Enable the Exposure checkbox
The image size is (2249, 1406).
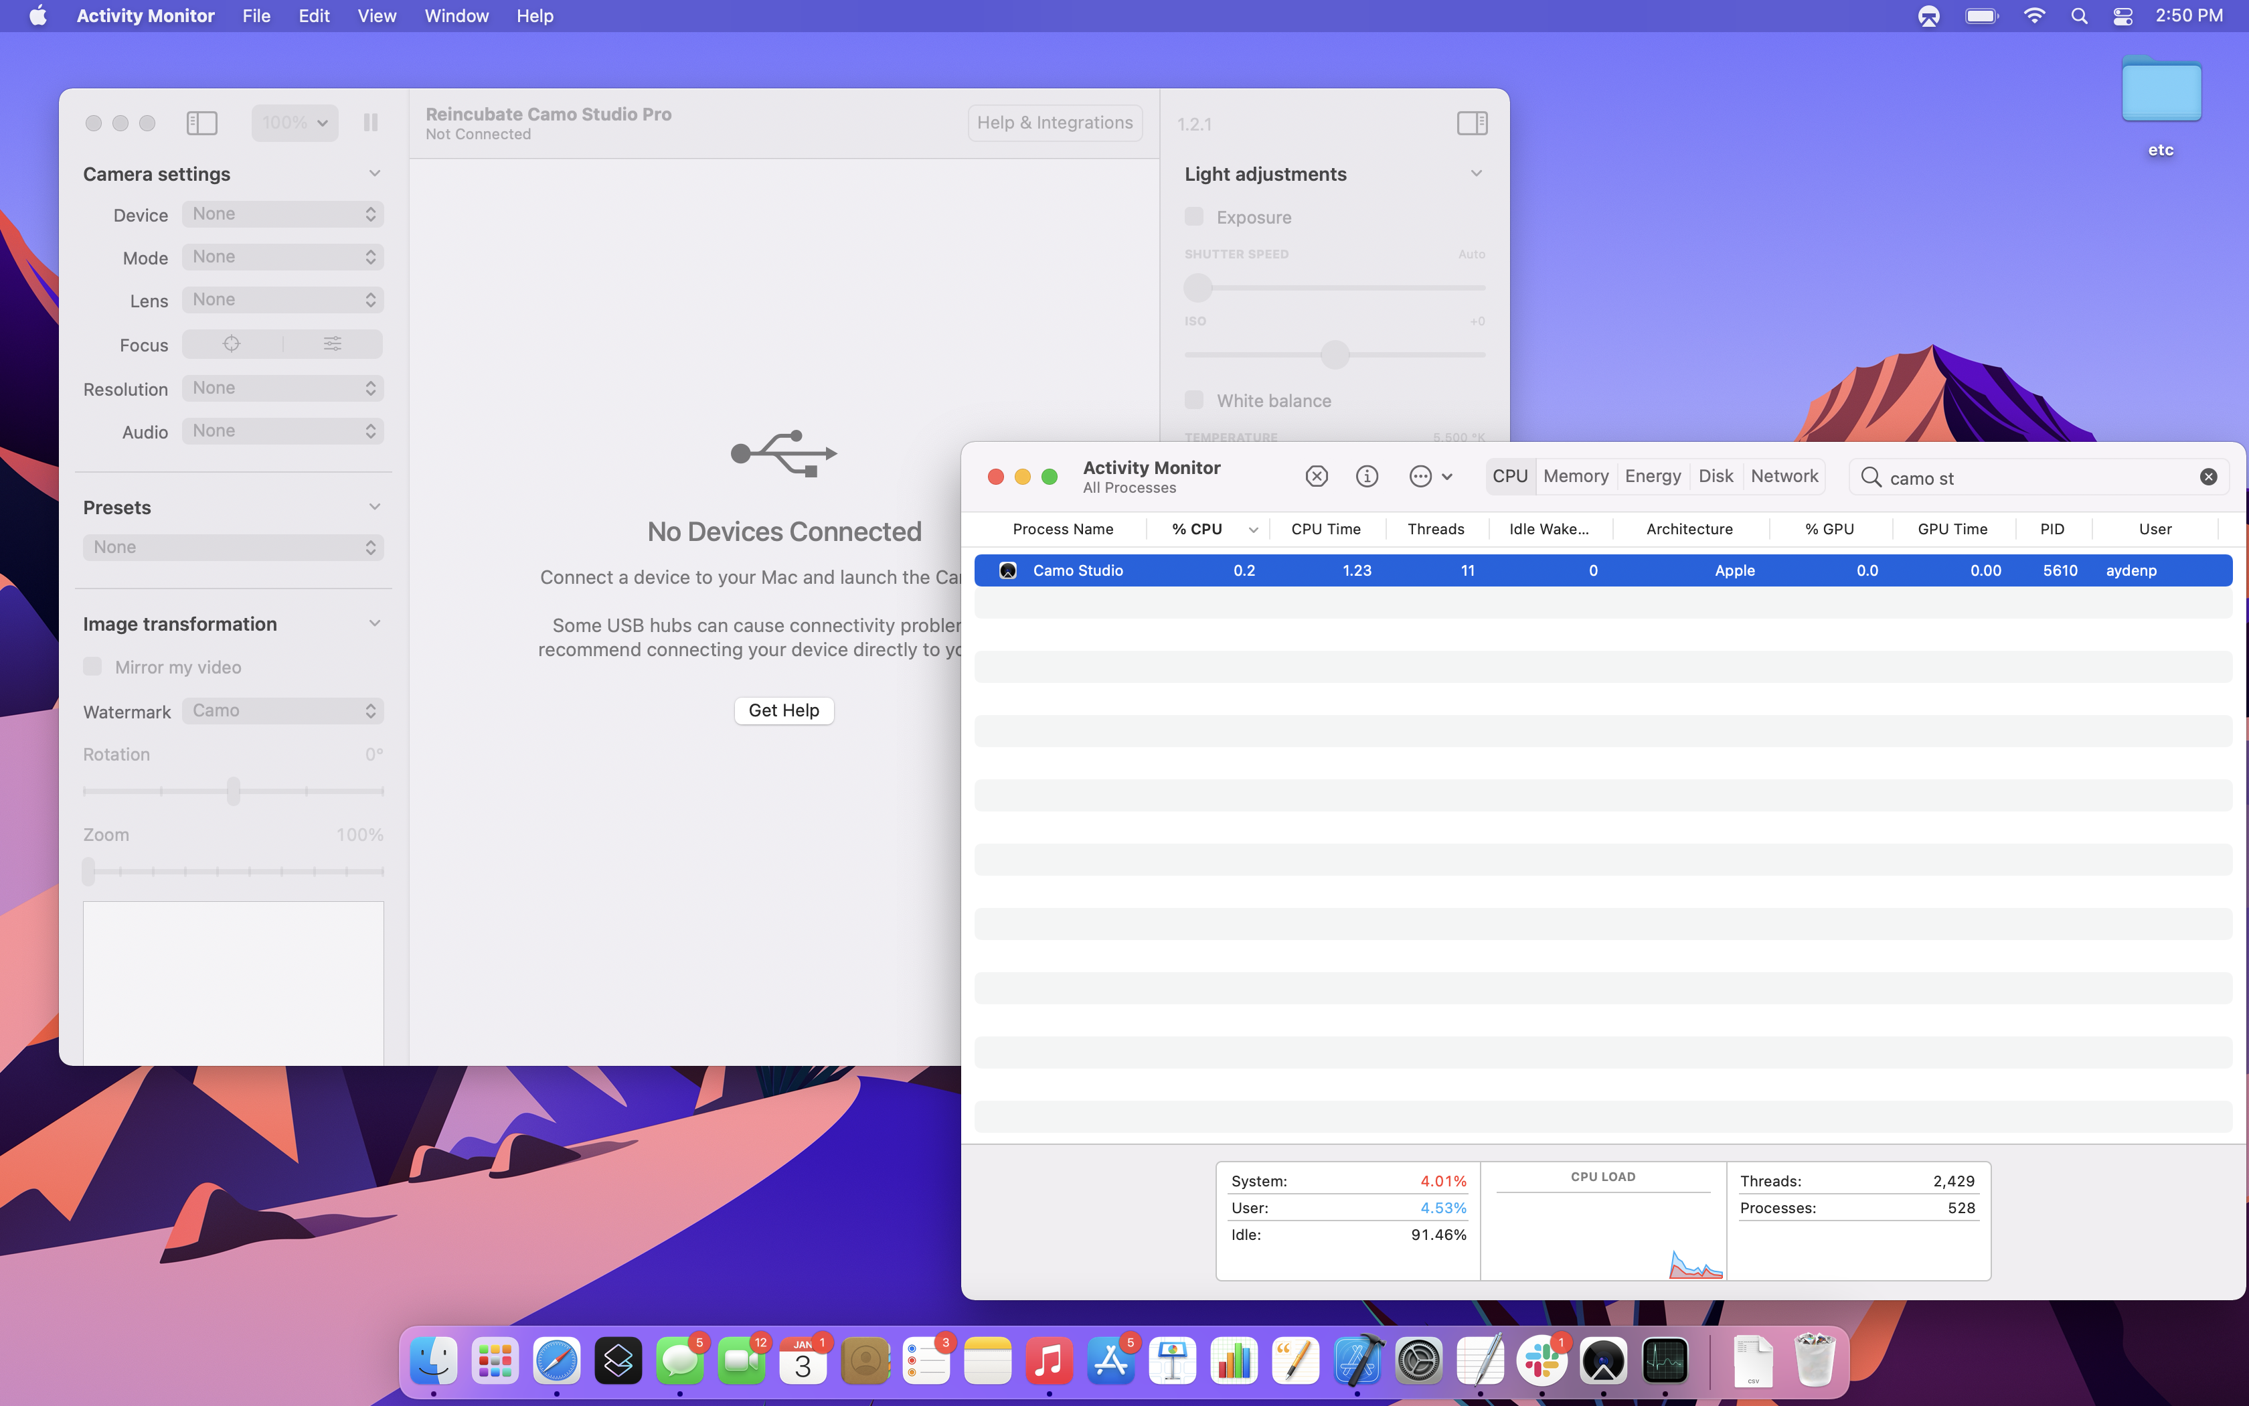coord(1194,217)
